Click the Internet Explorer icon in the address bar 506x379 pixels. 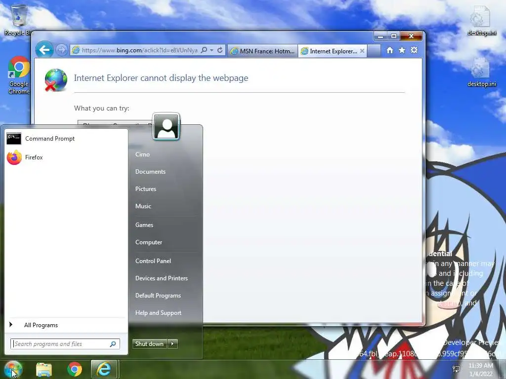(76, 50)
